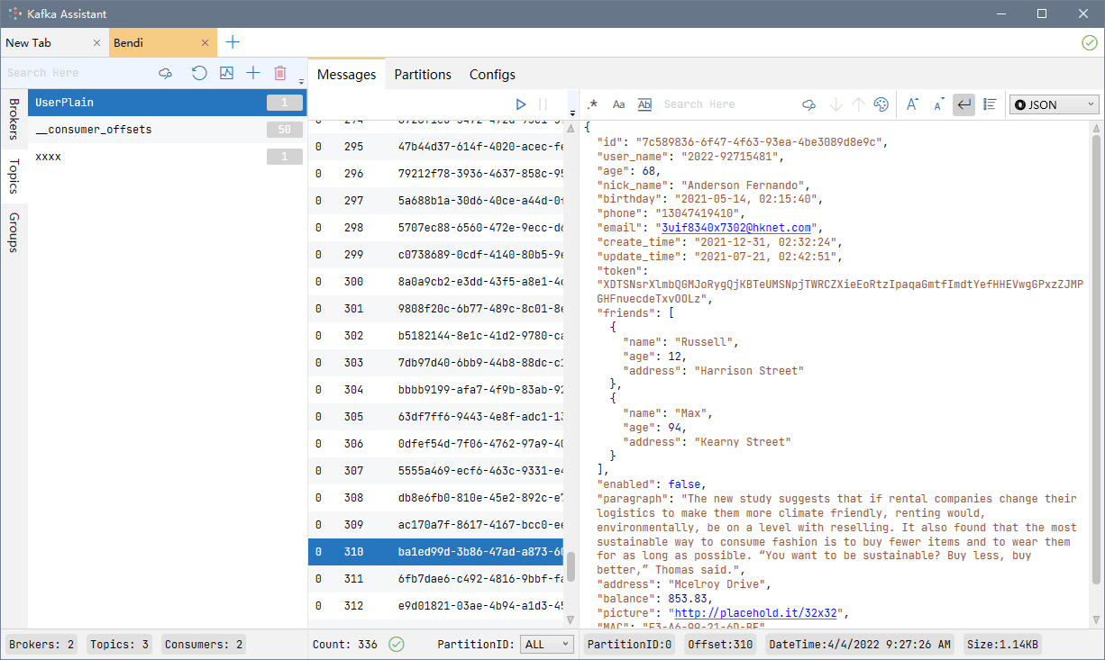The width and height of the screenshot is (1105, 660).
Task: Refresh the topic list
Action: 199,73
